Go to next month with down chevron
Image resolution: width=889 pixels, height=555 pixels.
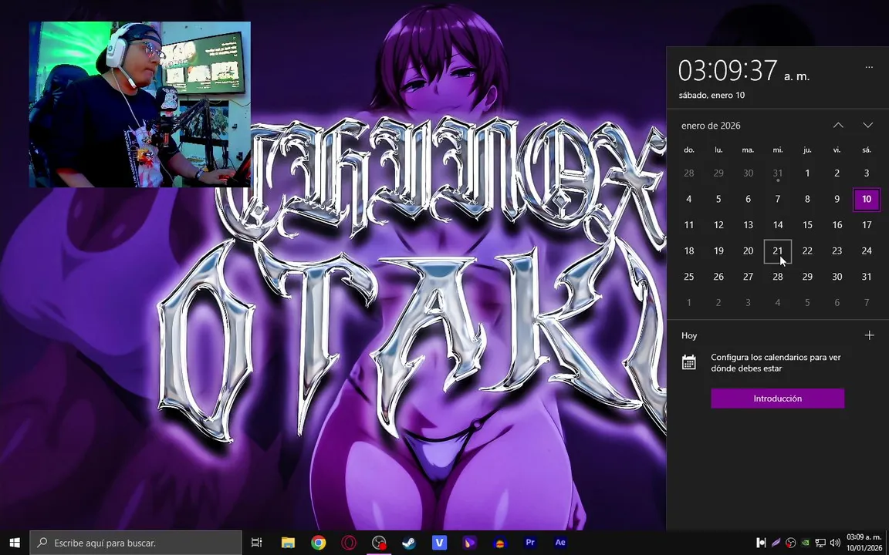[x=867, y=125]
